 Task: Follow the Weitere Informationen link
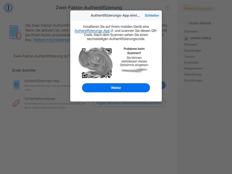coord(51,40)
